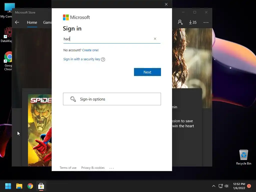Choose Sign in with a security key
The width and height of the screenshot is (256, 192).
click(x=82, y=59)
